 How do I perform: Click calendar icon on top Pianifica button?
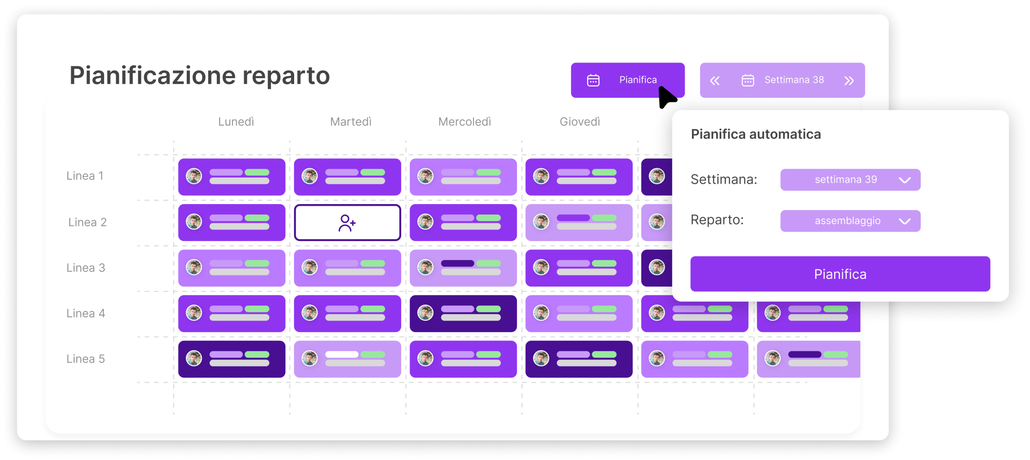[x=593, y=80]
